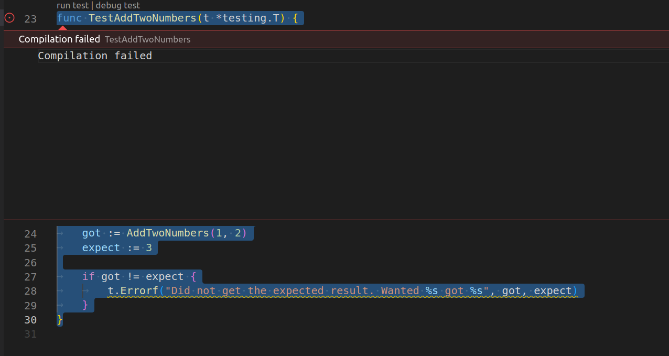Click the 'run test' code lens
The height and width of the screenshot is (356, 669).
pyautogui.click(x=73, y=6)
